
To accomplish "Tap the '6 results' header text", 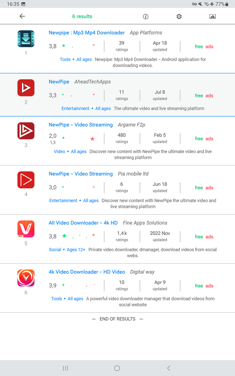I will point(82,16).
